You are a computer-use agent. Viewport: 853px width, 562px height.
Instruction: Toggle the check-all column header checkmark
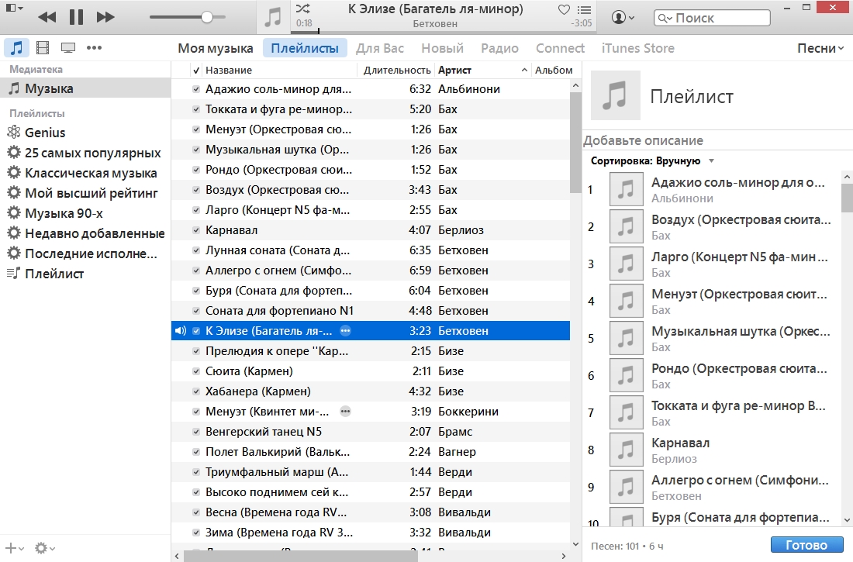click(x=196, y=71)
